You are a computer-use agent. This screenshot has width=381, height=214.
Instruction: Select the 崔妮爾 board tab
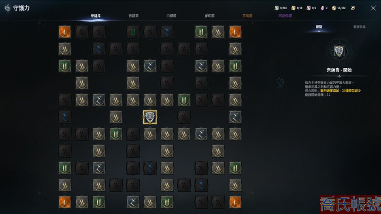point(209,16)
